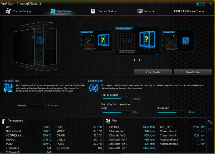Open the Thermal Status tab
This screenshot has height=154, width=215.
coord(104,11)
